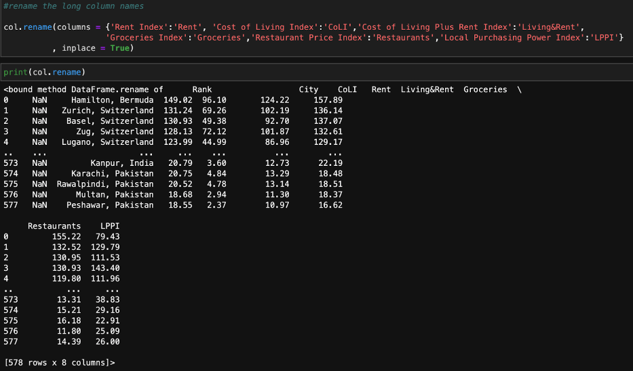
Task: Click the '#rename the long column names' comment
Action: [x=74, y=6]
